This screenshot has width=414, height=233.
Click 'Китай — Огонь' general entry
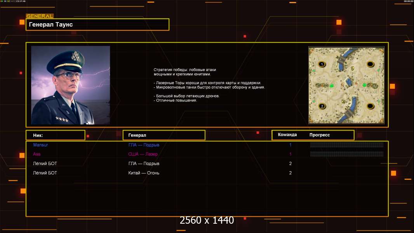click(x=144, y=173)
